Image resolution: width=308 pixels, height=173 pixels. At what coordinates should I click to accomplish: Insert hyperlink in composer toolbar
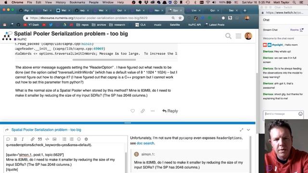(x=32, y=139)
